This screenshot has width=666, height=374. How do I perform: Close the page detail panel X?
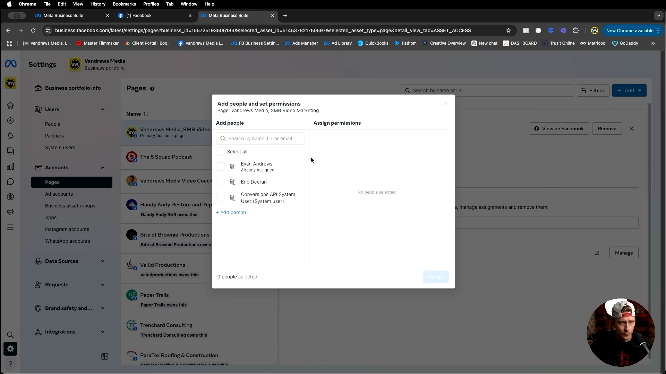[x=632, y=128]
